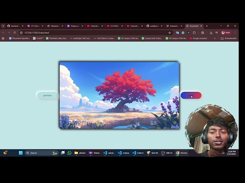The height and width of the screenshot is (183, 245).
Task: Open the Laptop Data Dhara... bookmark
Action: click(x=152, y=38)
